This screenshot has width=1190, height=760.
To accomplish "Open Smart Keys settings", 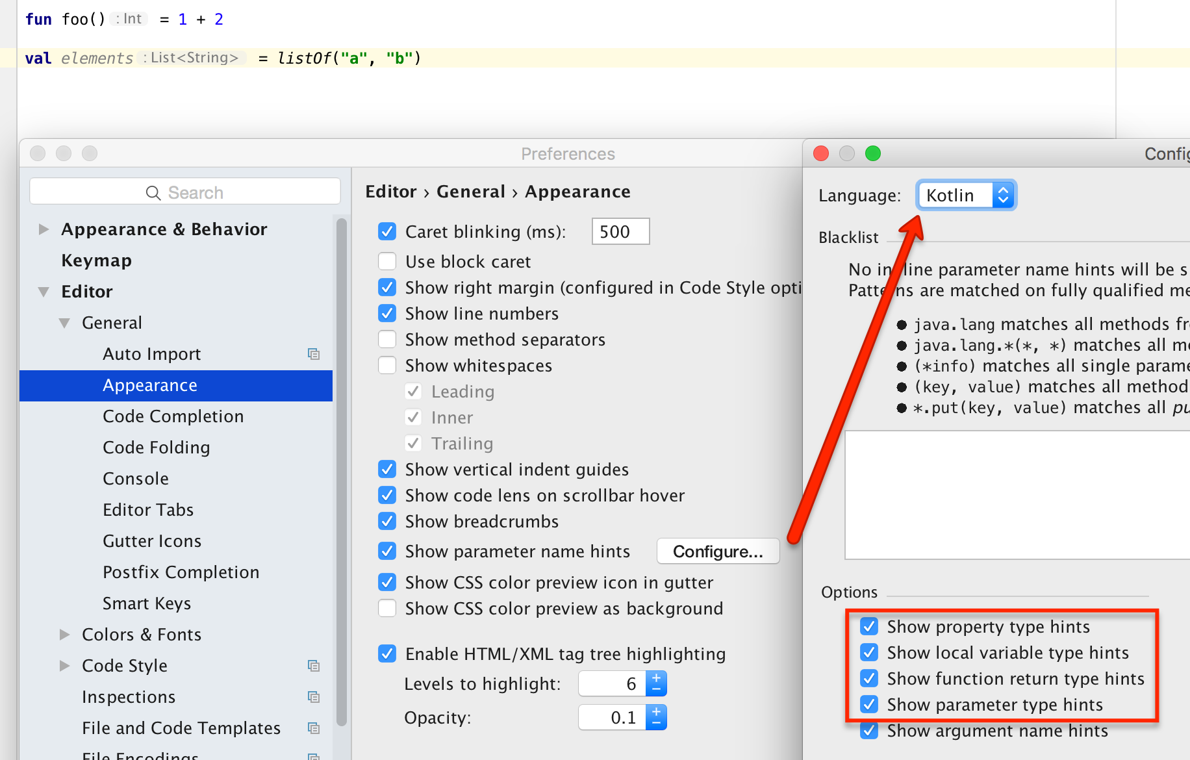I will pos(147,603).
